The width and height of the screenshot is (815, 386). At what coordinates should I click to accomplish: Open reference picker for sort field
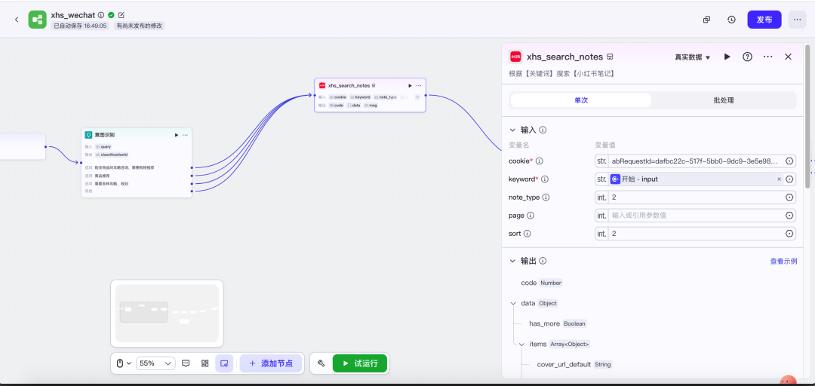click(789, 234)
